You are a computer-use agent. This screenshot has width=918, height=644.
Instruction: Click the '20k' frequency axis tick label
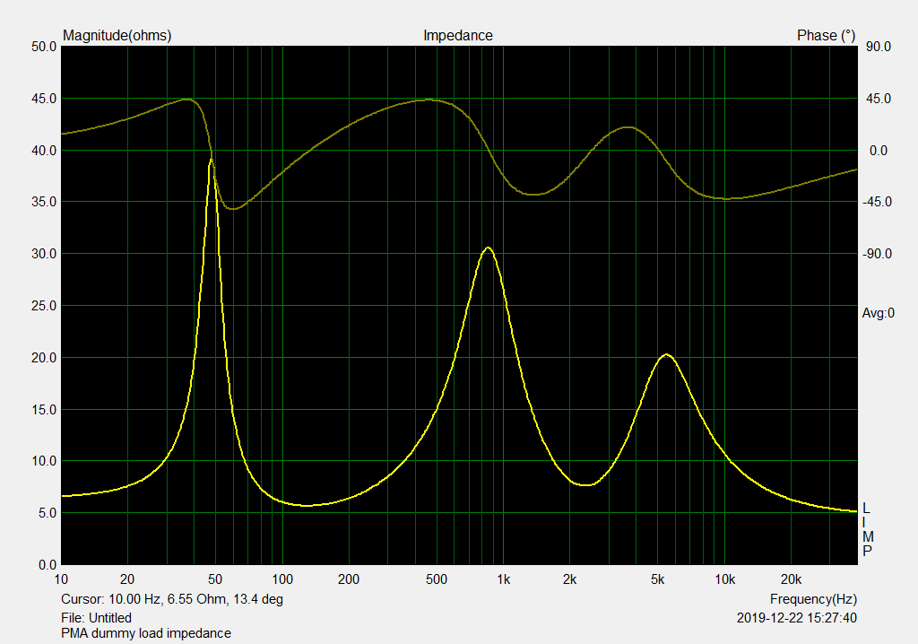point(791,580)
